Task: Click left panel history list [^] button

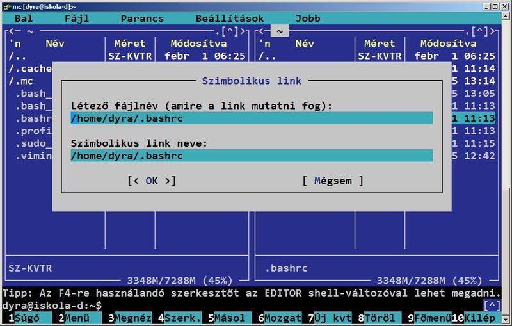Action: [230, 31]
